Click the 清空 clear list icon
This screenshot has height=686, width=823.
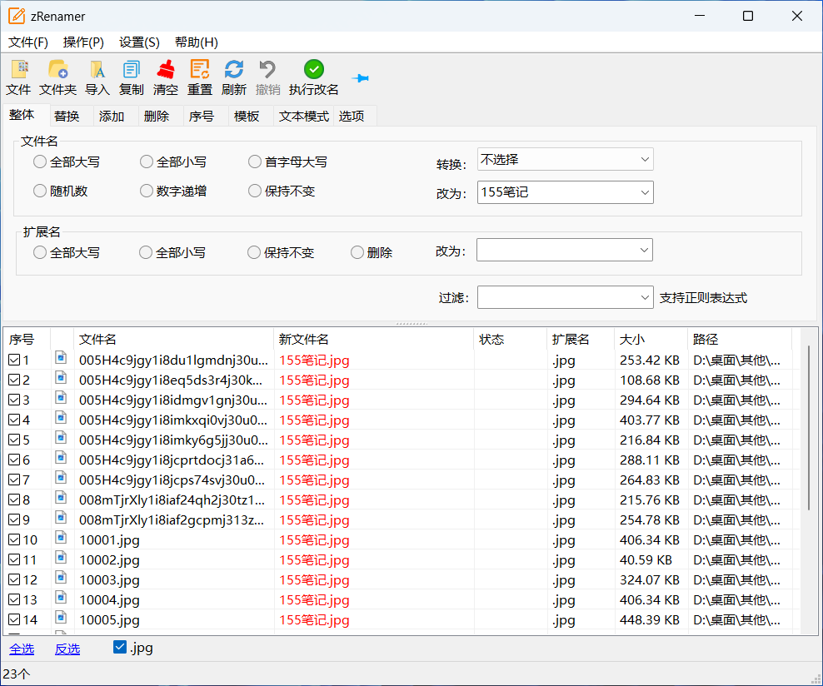point(166,70)
